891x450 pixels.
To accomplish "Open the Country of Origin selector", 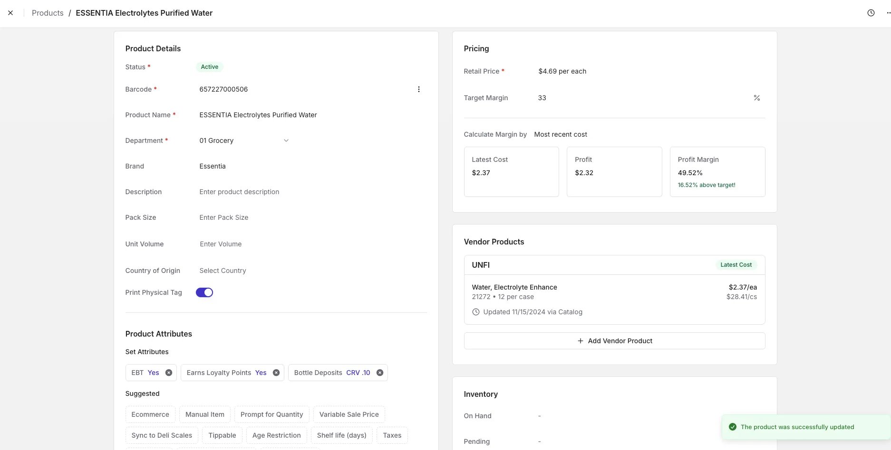I will click(223, 271).
